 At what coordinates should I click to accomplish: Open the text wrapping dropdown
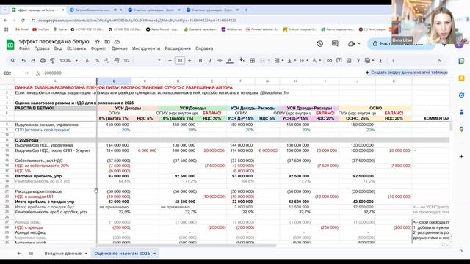[x=303, y=60]
